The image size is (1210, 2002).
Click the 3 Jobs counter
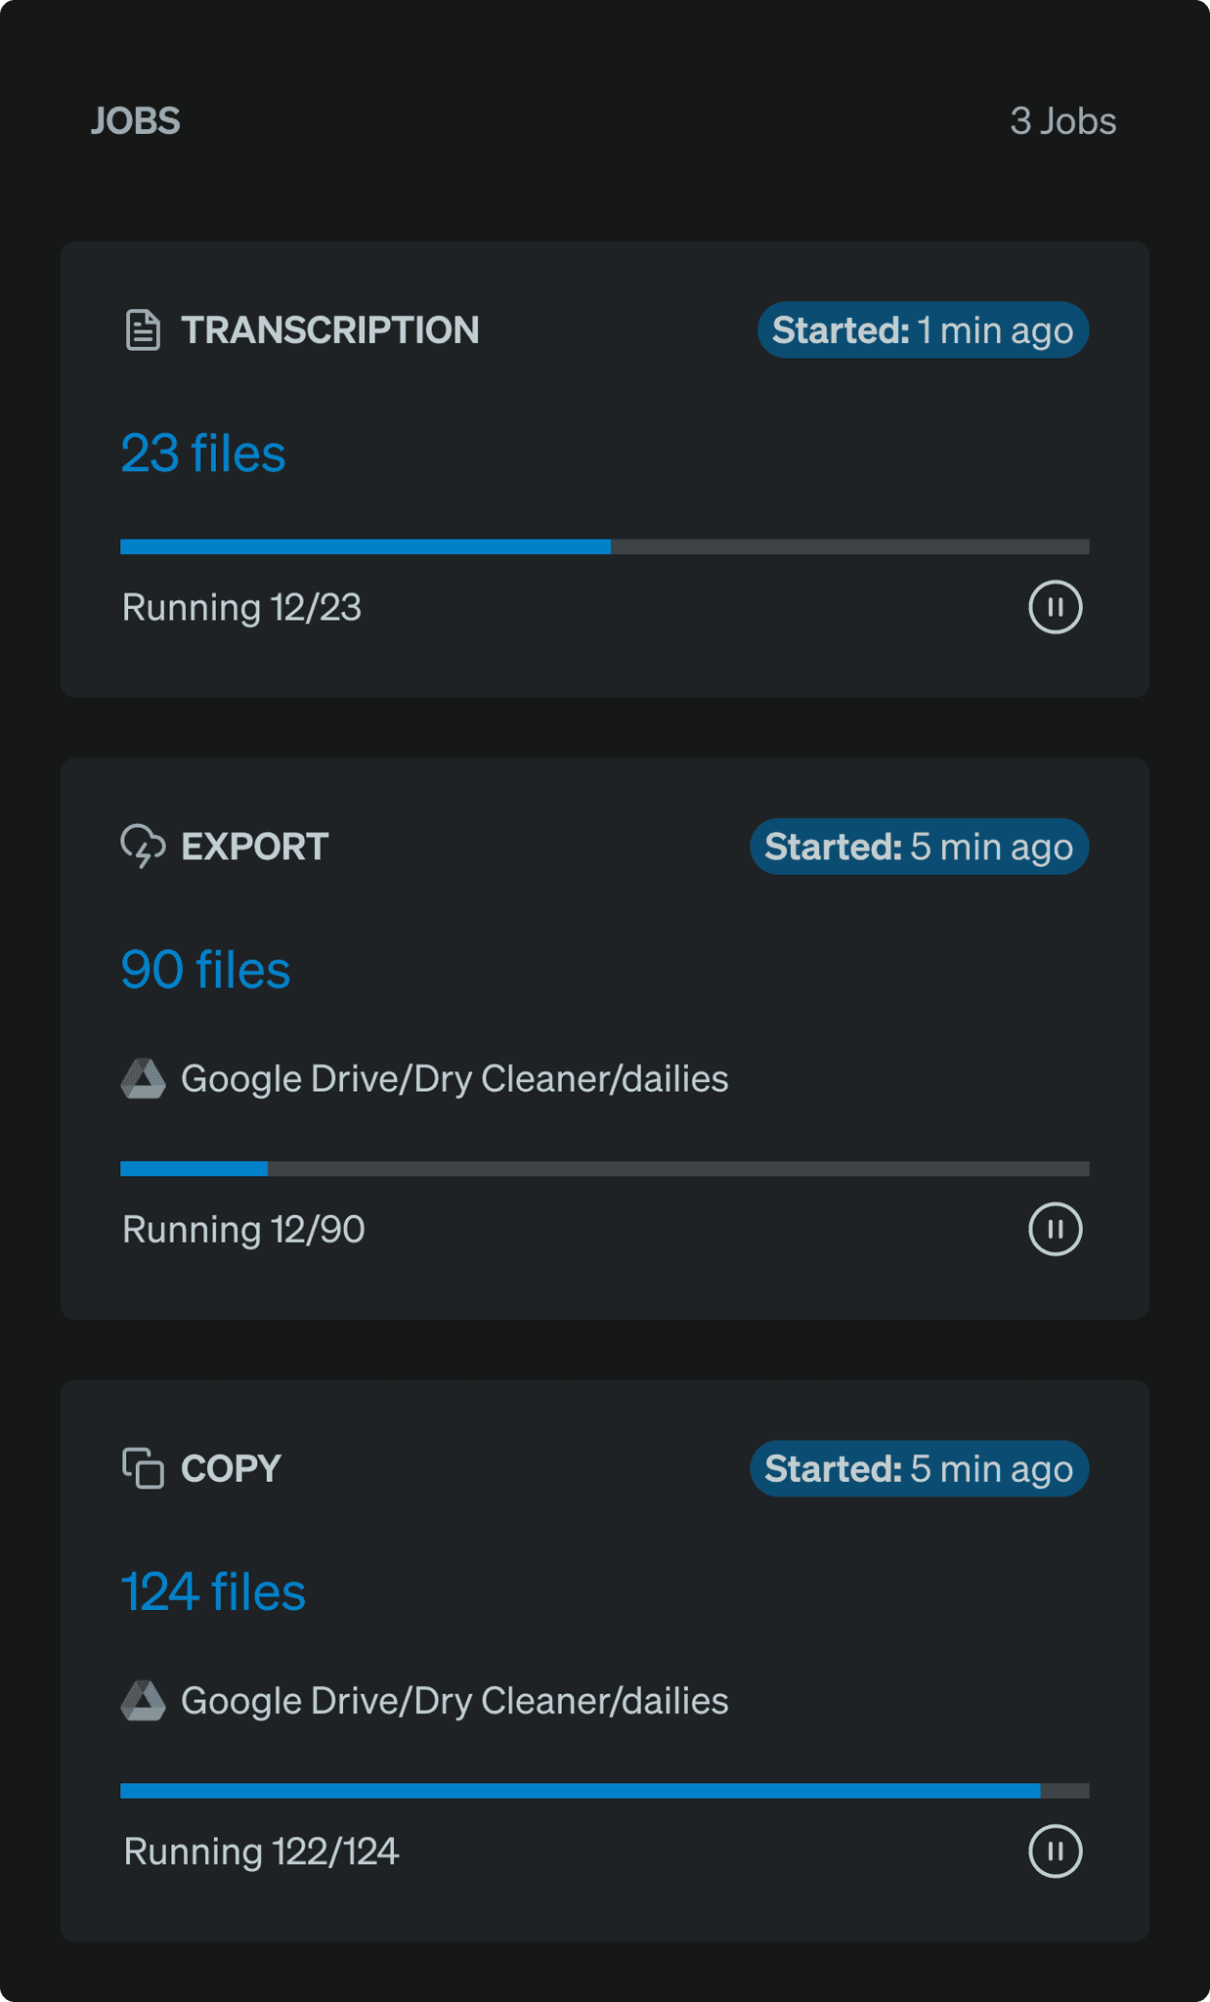pyautogui.click(x=1063, y=121)
